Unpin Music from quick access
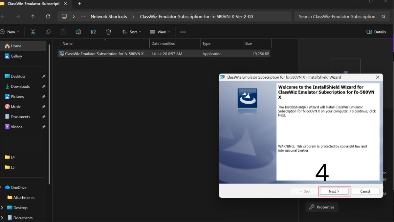Viewport: 394px width, 222px height. tap(44, 107)
